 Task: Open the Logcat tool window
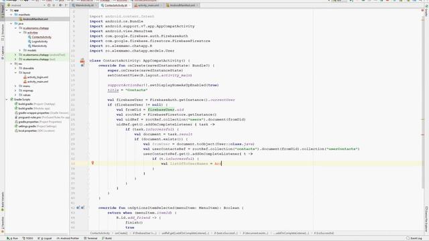tap(45, 238)
